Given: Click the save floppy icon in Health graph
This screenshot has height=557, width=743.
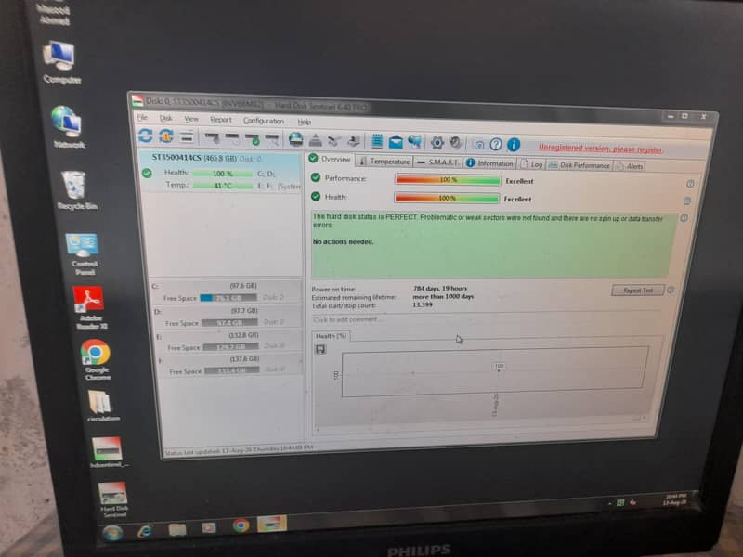Looking at the screenshot, I should (x=320, y=350).
